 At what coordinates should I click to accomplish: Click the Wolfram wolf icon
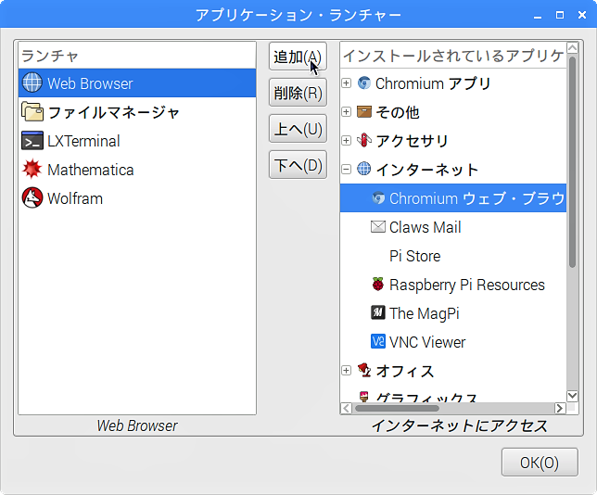(x=32, y=198)
